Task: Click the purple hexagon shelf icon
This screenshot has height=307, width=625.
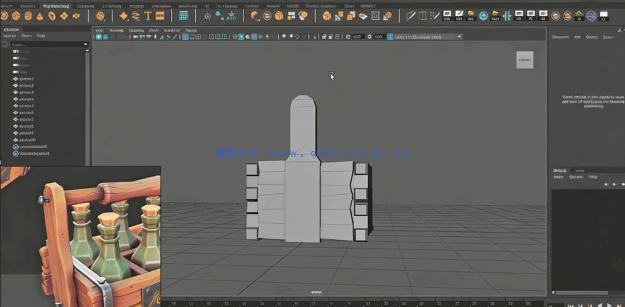Action: pos(591,16)
